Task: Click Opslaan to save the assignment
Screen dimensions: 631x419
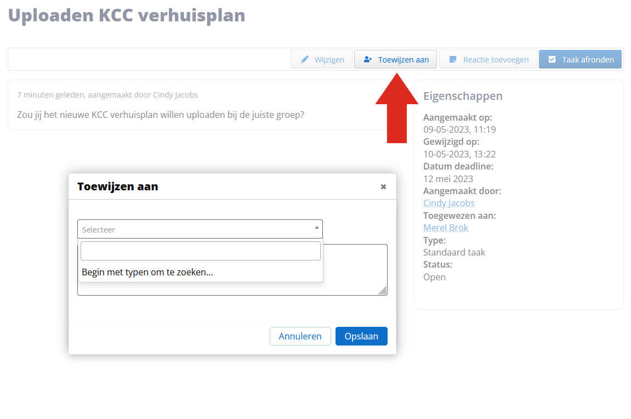Action: coord(361,336)
